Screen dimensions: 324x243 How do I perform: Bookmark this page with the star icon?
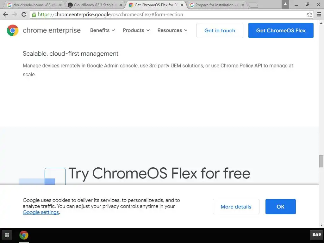coord(309,14)
